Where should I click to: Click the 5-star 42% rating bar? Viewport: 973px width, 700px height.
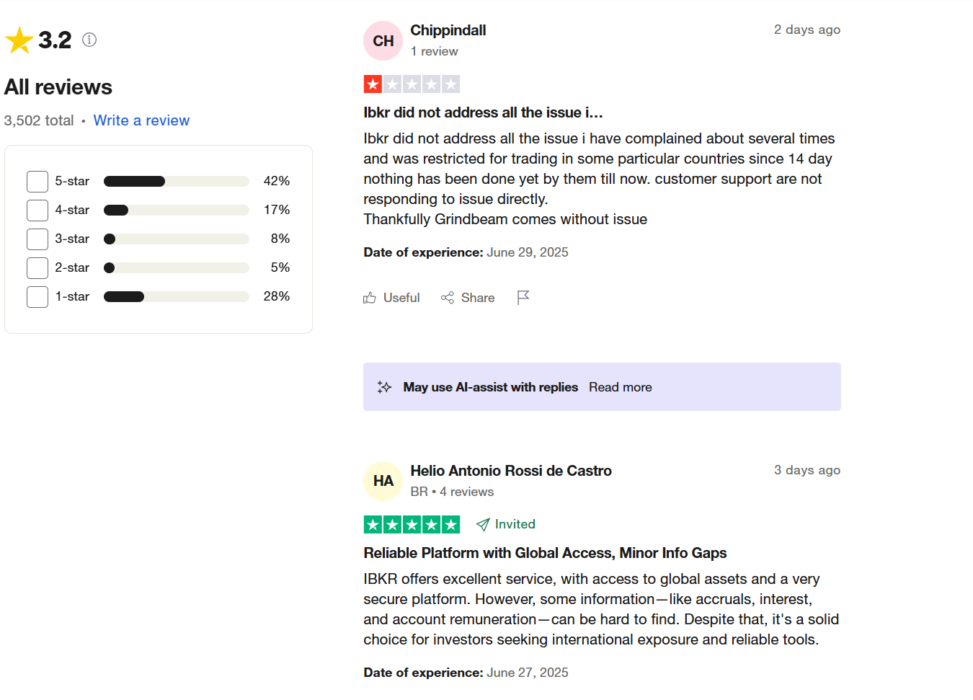point(176,182)
